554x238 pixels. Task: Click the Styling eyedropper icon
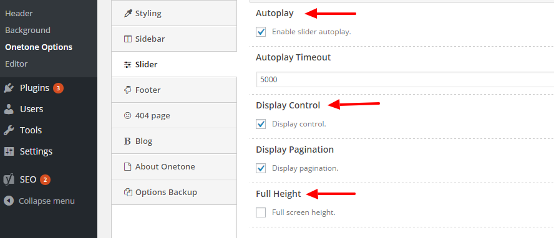tap(127, 14)
